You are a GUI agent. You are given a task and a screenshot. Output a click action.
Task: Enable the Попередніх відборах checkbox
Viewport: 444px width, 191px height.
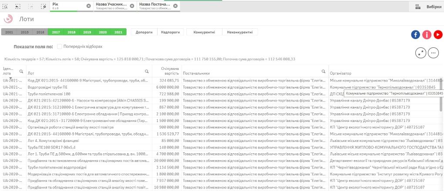60,46
